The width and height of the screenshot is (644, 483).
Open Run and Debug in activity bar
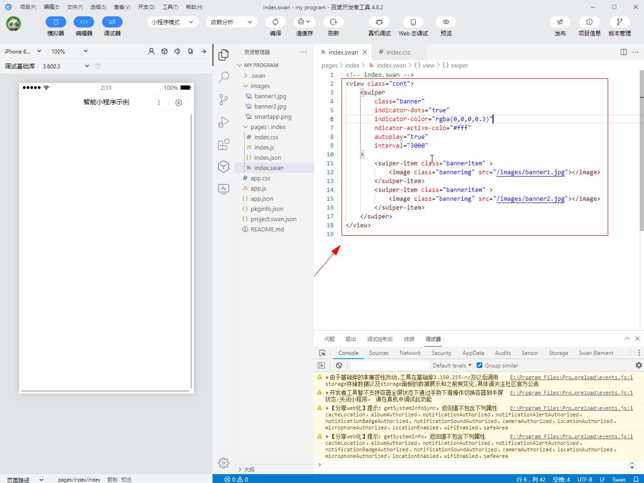click(x=224, y=122)
